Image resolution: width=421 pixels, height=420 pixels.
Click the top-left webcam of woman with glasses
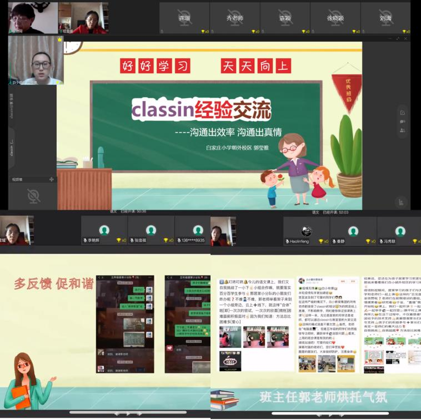tap(33, 18)
